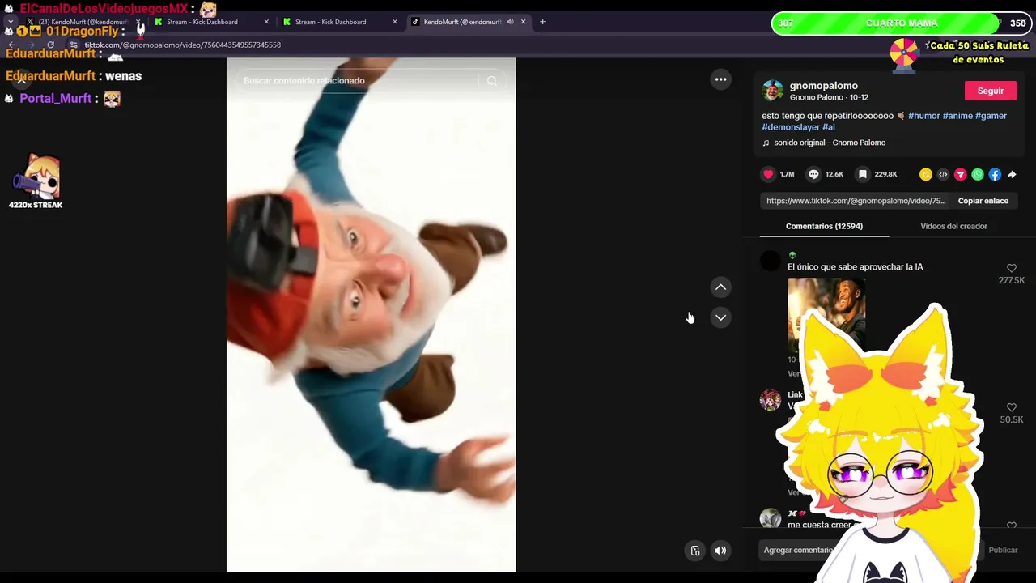Click the search magnifier in the video overlay
Viewport: 1036px width, 583px height.
point(491,81)
